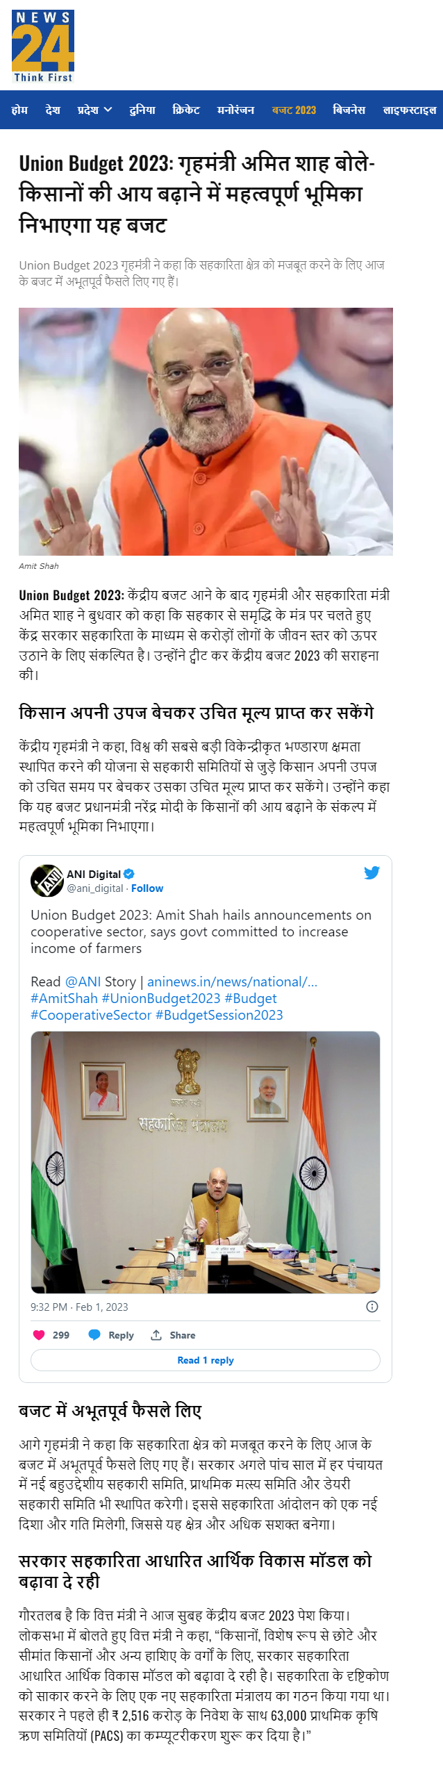This screenshot has height=1772, width=443.
Task: Expand the प्रदेश dropdown menu
Action: [x=95, y=110]
